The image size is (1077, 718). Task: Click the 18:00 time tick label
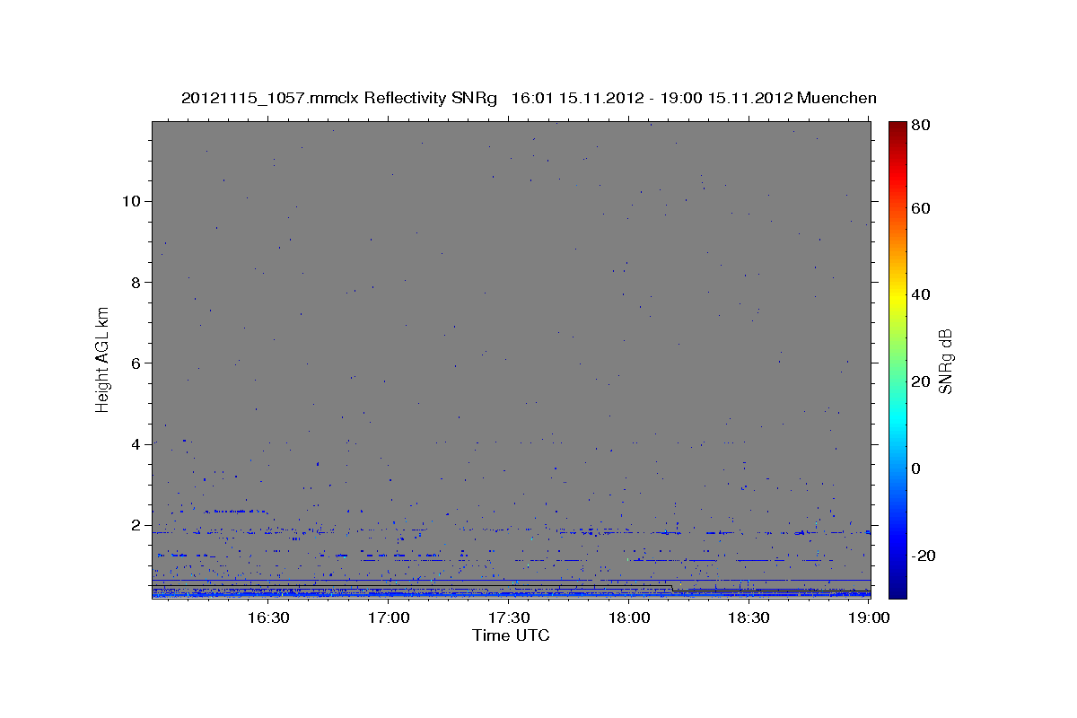click(629, 617)
